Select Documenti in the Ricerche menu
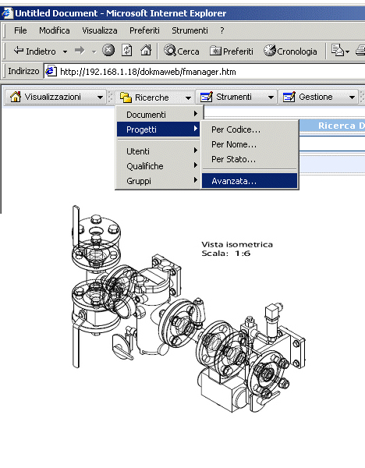The height and width of the screenshot is (468, 365). pos(158,115)
